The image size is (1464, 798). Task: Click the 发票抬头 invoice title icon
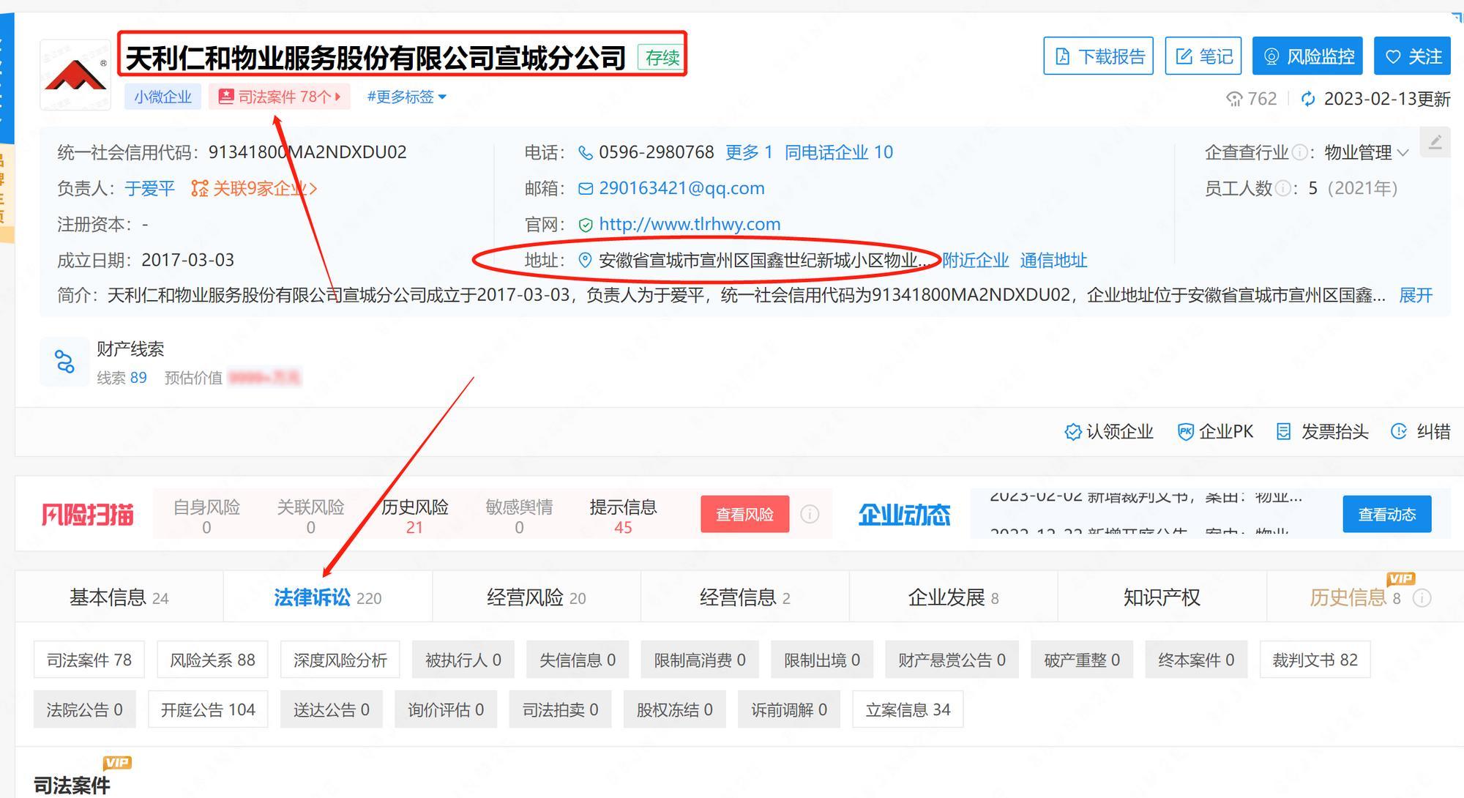tap(1283, 432)
